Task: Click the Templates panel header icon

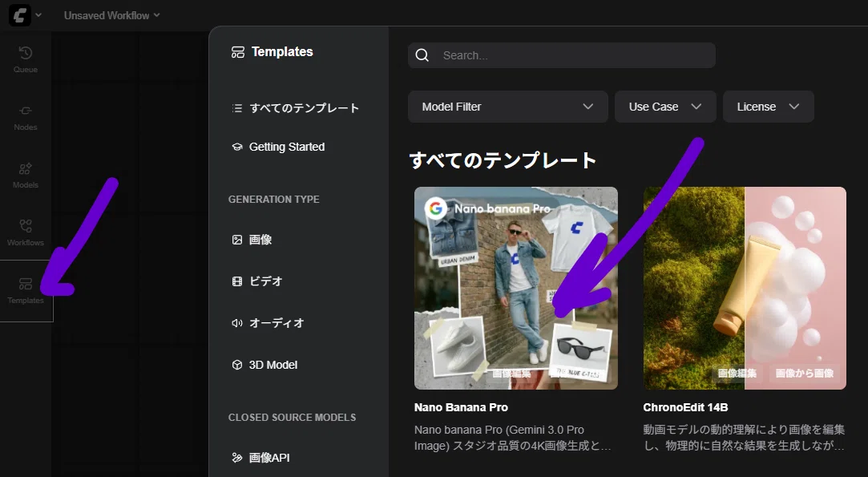Action: tap(238, 52)
